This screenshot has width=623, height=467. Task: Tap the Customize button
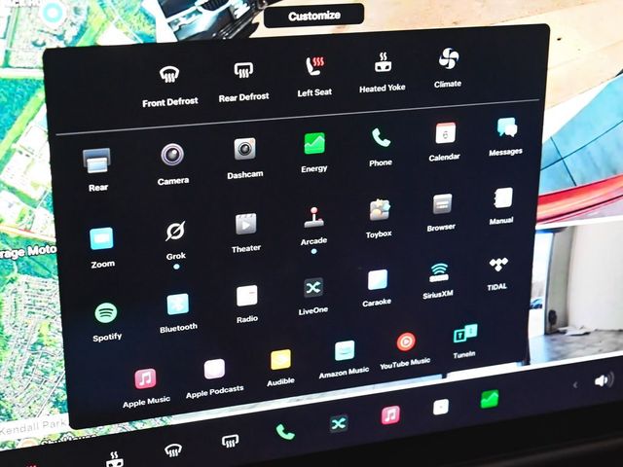[313, 16]
